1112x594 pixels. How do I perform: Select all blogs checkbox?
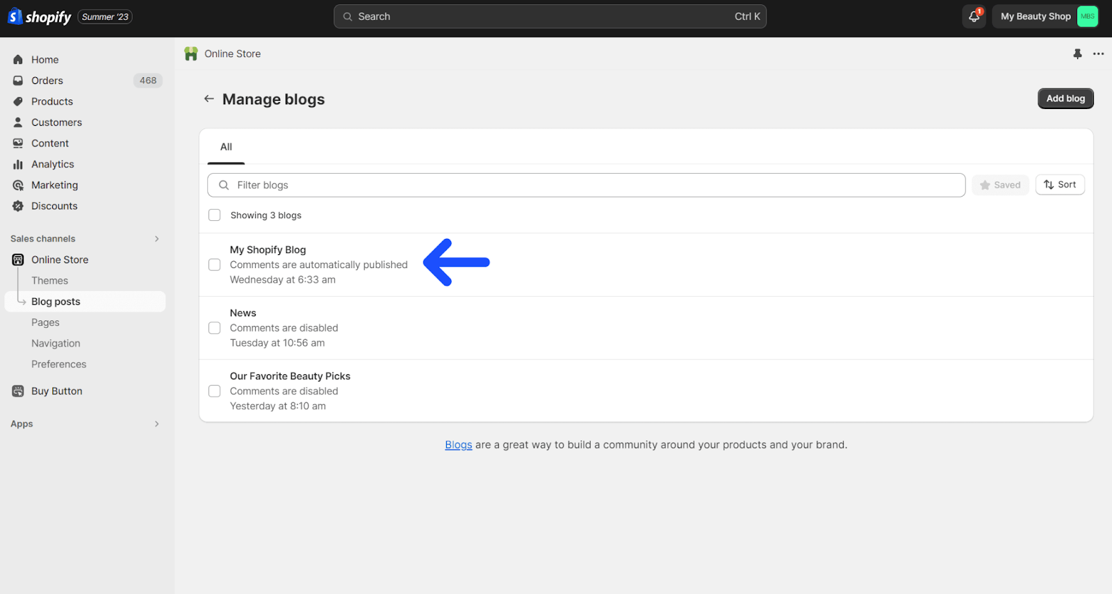pos(215,215)
